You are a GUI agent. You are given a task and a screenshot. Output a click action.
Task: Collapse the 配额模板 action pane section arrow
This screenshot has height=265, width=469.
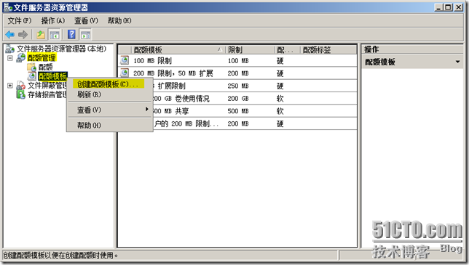click(457, 62)
